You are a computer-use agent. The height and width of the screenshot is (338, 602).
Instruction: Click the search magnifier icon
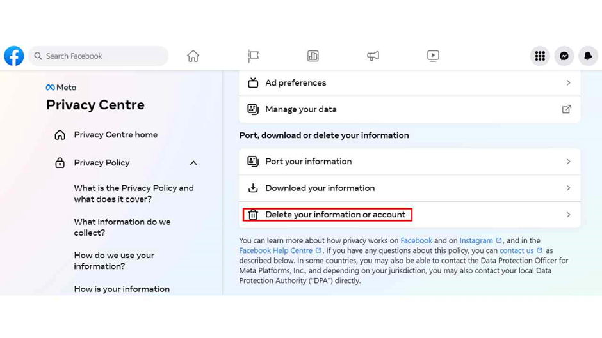click(38, 56)
